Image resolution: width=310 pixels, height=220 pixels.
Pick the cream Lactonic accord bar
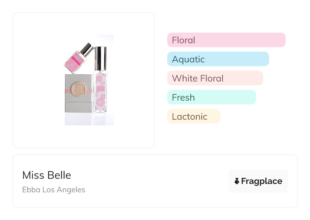tap(193, 116)
